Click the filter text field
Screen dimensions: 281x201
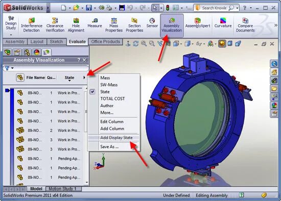click(x=51, y=68)
